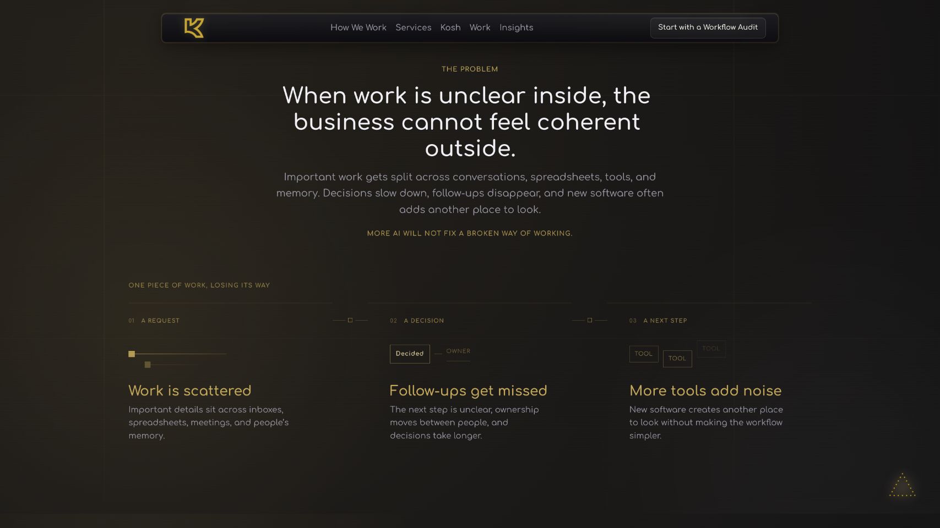Click the '03 A NEXT STEP' step label
Screen dimensions: 940x528
click(658, 321)
